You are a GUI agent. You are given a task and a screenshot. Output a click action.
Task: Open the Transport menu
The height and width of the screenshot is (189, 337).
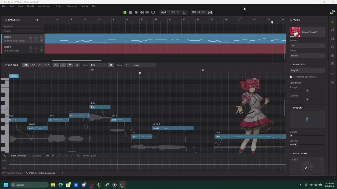tap(72, 6)
